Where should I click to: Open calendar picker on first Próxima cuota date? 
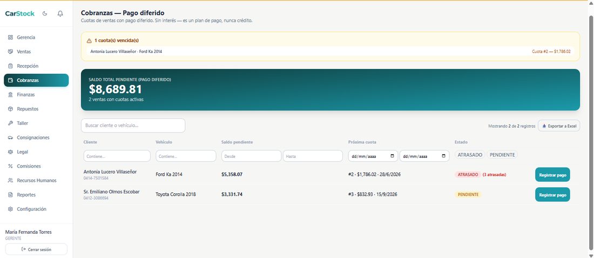pyautogui.click(x=392, y=156)
